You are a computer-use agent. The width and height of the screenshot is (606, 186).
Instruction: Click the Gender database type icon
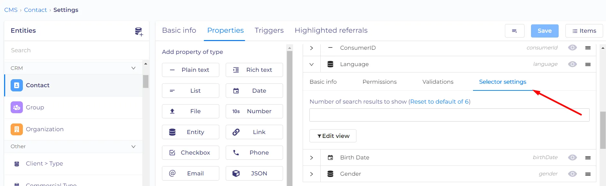pos(330,174)
